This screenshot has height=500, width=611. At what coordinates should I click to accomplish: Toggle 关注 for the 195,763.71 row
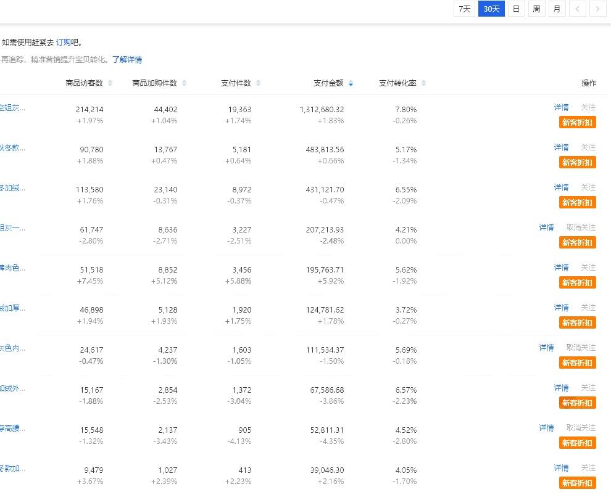(588, 268)
